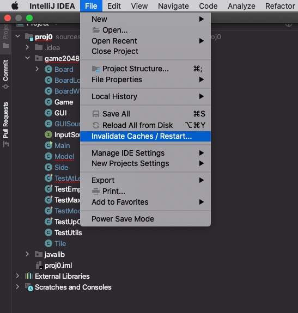Viewport: 298px width, 313px height.
Task: Select TestUtils in project tree
Action: tap(68, 232)
